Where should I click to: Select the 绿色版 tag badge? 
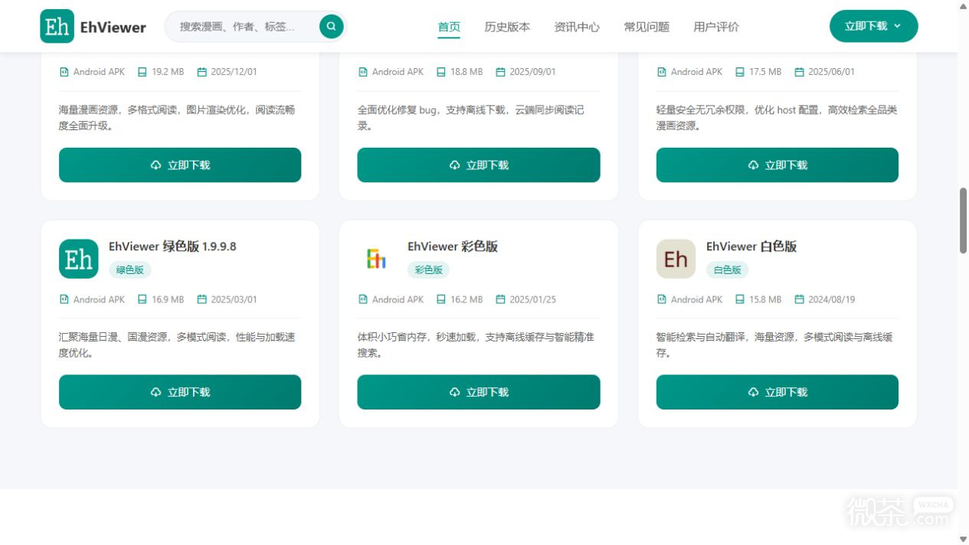[x=130, y=269]
